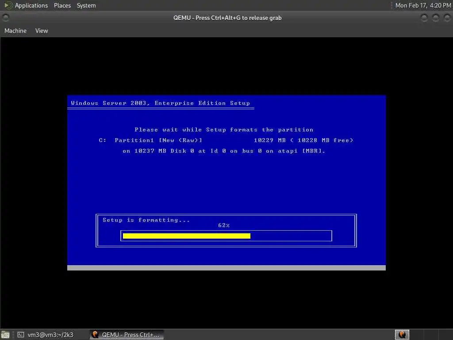Open the View menu in QEMU
Viewport: 453px width, 340px height.
(x=42, y=31)
